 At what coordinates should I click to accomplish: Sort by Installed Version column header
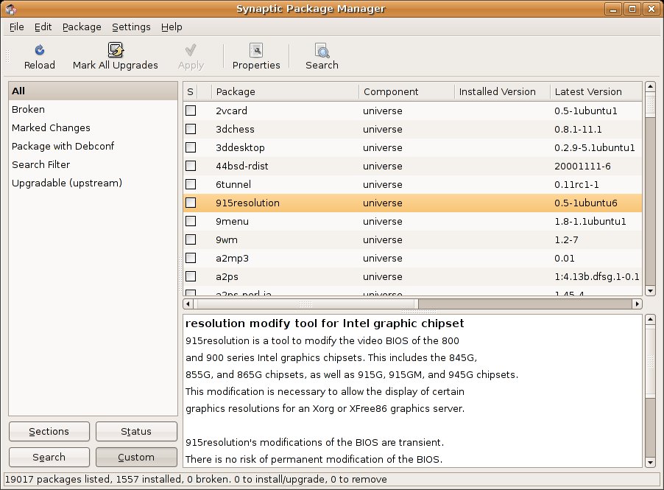(502, 91)
